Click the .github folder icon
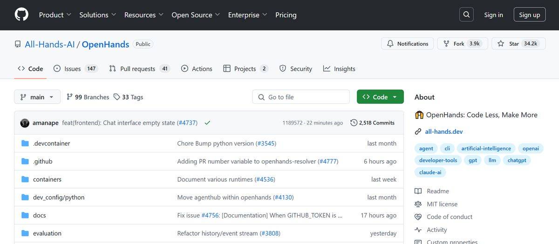This screenshot has height=244, width=559. coord(25,161)
